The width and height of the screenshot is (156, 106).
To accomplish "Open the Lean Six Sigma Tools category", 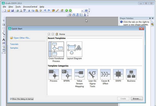I will (x=92, y=78).
